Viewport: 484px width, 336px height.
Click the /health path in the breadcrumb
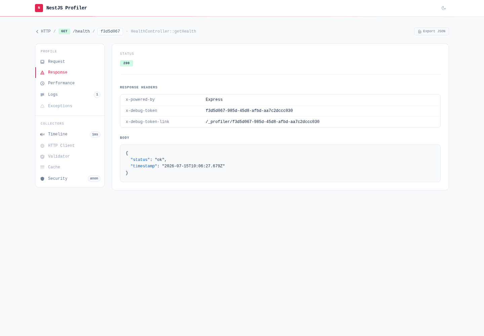[x=81, y=32]
